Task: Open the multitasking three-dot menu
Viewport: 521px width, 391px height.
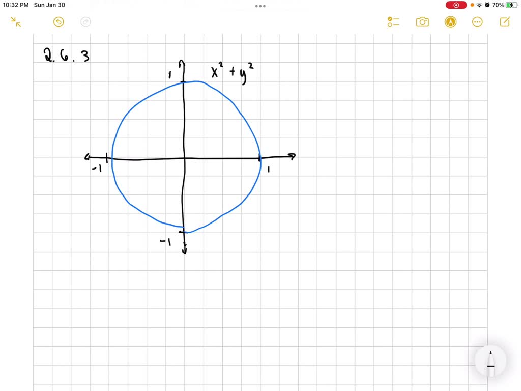Action: (x=260, y=6)
